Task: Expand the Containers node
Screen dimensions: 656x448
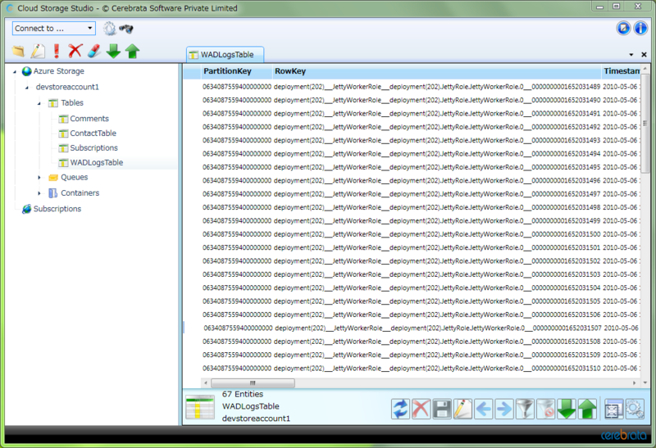Action: point(39,193)
